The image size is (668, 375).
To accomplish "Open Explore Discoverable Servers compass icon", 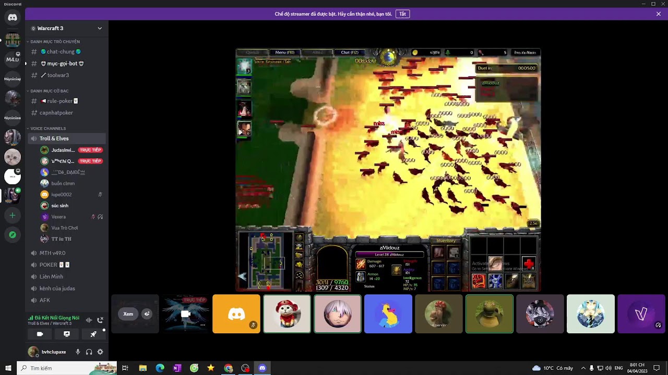I will click(x=13, y=235).
